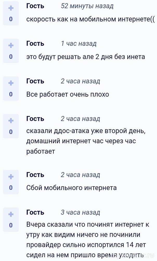157x261 pixels.
Task: Click the timestamp above the ддос-атака comment
Action: (80, 119)
